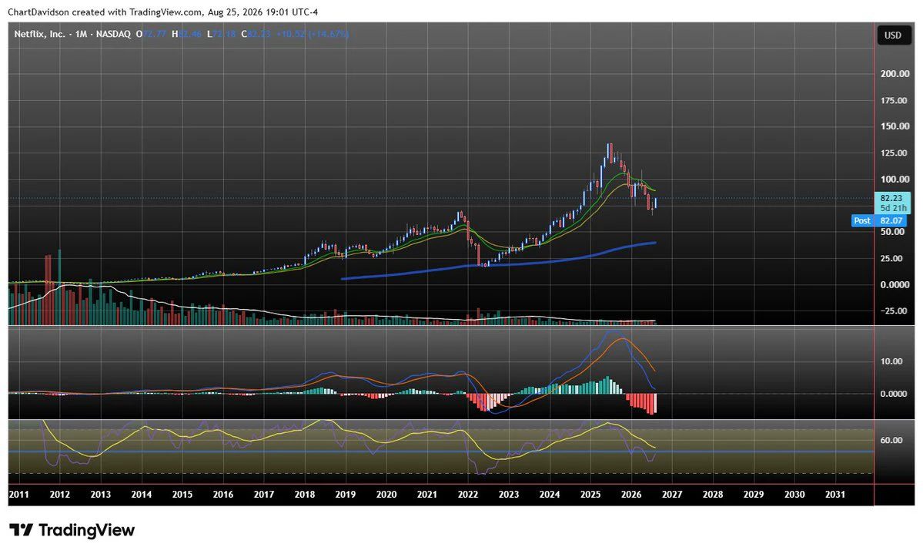The width and height of the screenshot is (923, 554).
Task: Click the 2018 year on time axis
Action: (305, 495)
